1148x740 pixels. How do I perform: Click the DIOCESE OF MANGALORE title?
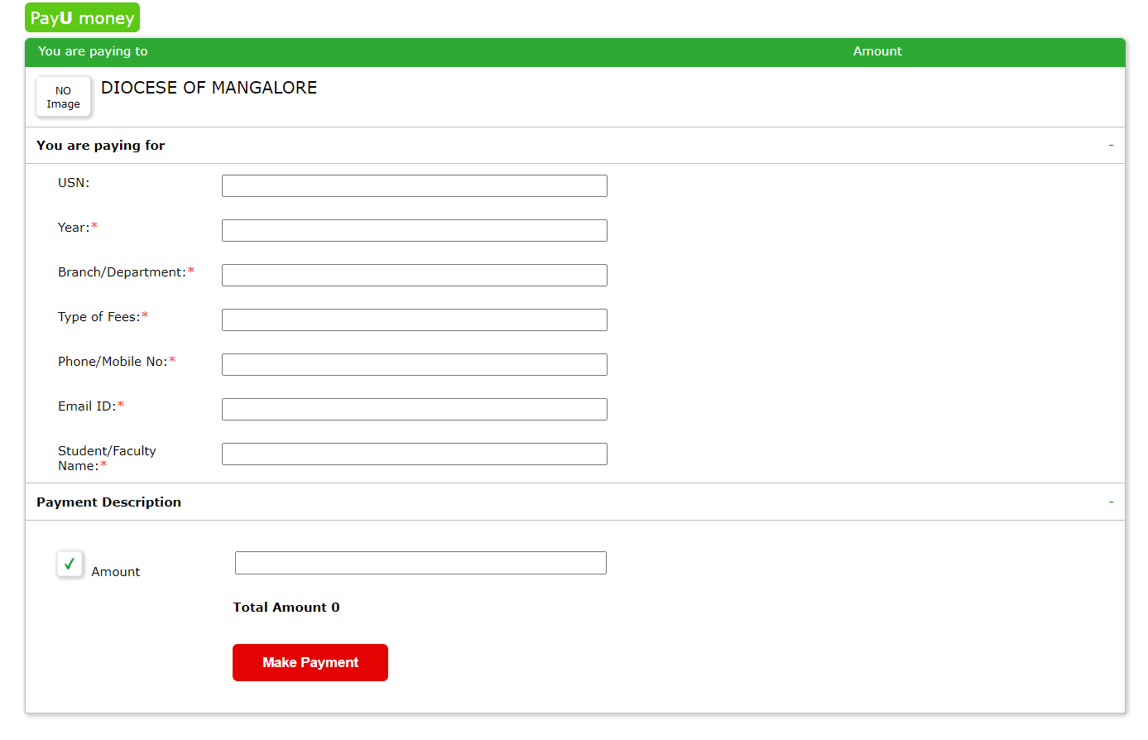209,88
